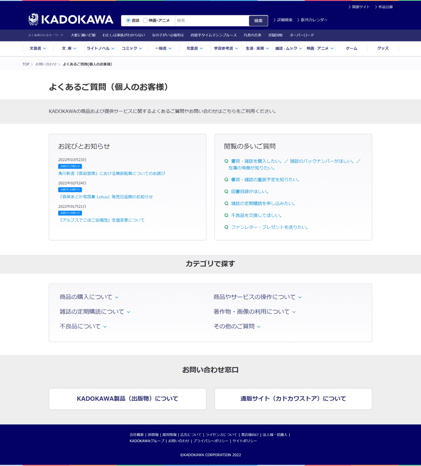Open footer link プライバシーポリシー

(211, 441)
